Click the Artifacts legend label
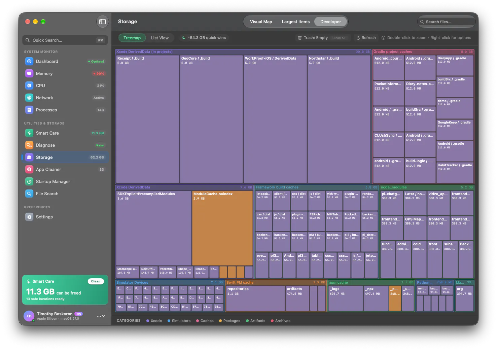This screenshot has height=350, width=497. 258,321
